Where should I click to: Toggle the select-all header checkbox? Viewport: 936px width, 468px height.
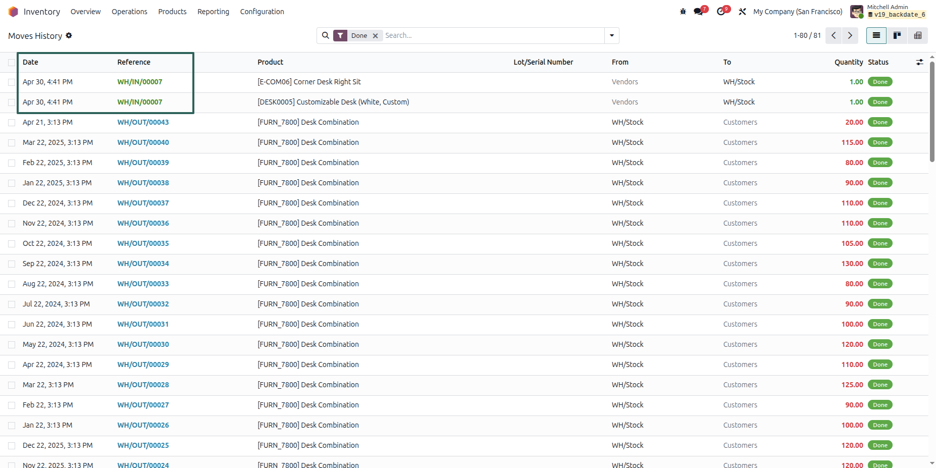point(12,63)
